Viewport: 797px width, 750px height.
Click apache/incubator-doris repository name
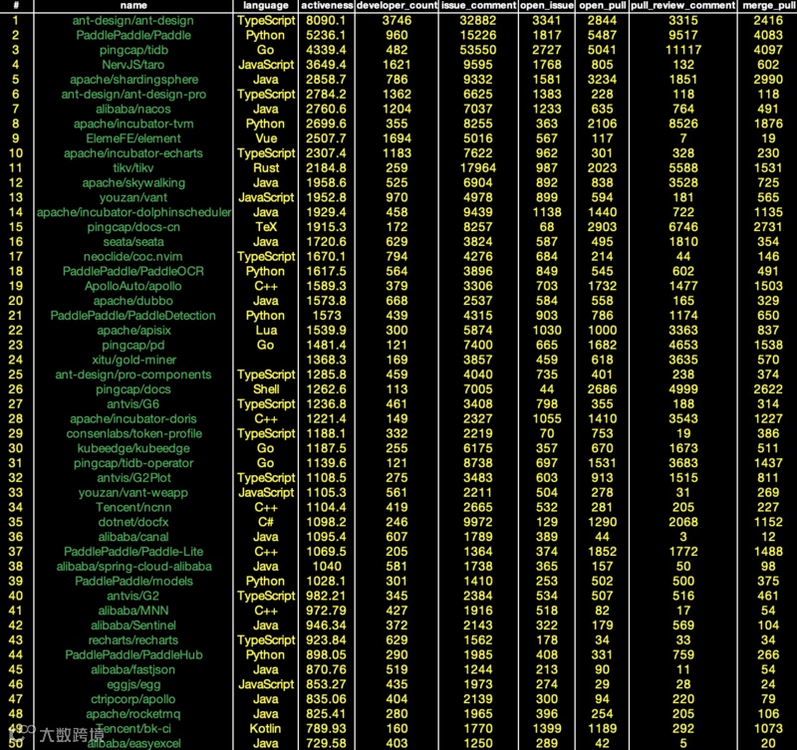coord(133,418)
